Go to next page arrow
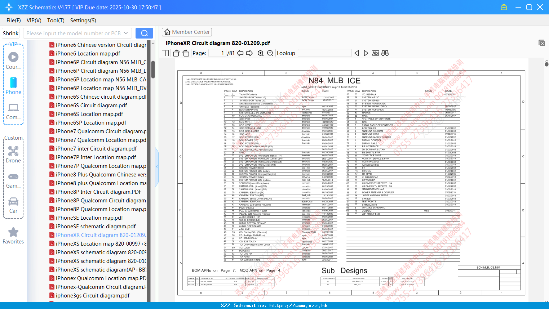Viewport: 549px width, 309px height. pos(249,53)
